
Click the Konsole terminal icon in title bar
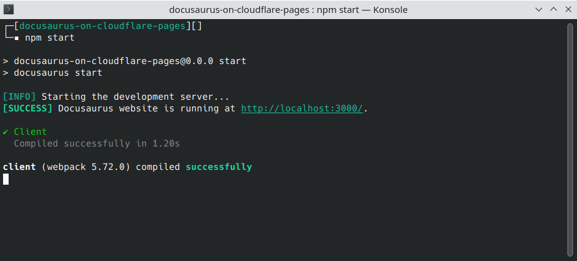click(10, 9)
